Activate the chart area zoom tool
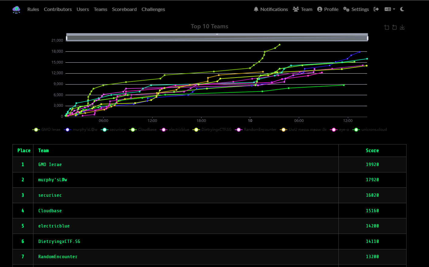The height and width of the screenshot is (267, 429). 387,27
